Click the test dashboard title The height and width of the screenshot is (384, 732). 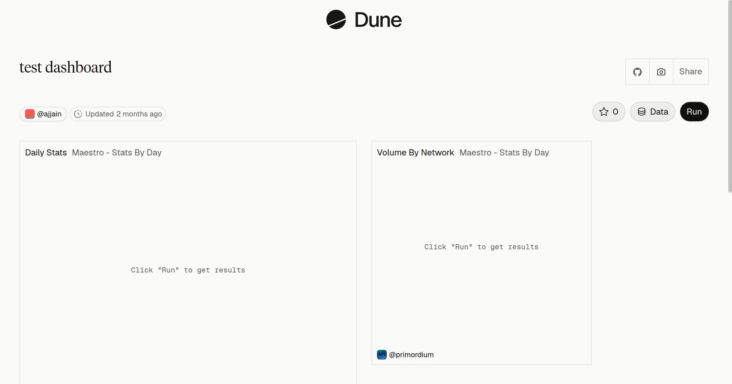pos(66,67)
